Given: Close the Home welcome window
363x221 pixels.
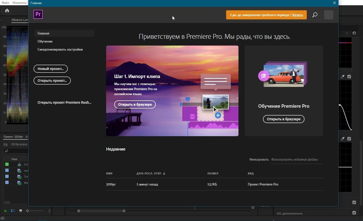Looking at the screenshot, I should pos(335,3).
